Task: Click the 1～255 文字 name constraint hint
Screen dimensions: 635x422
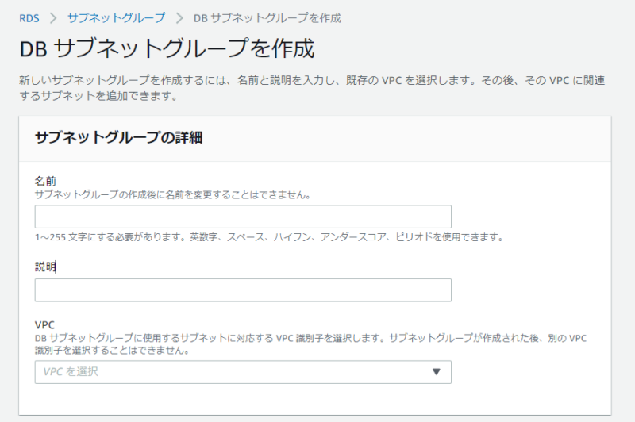Action: pos(269,237)
